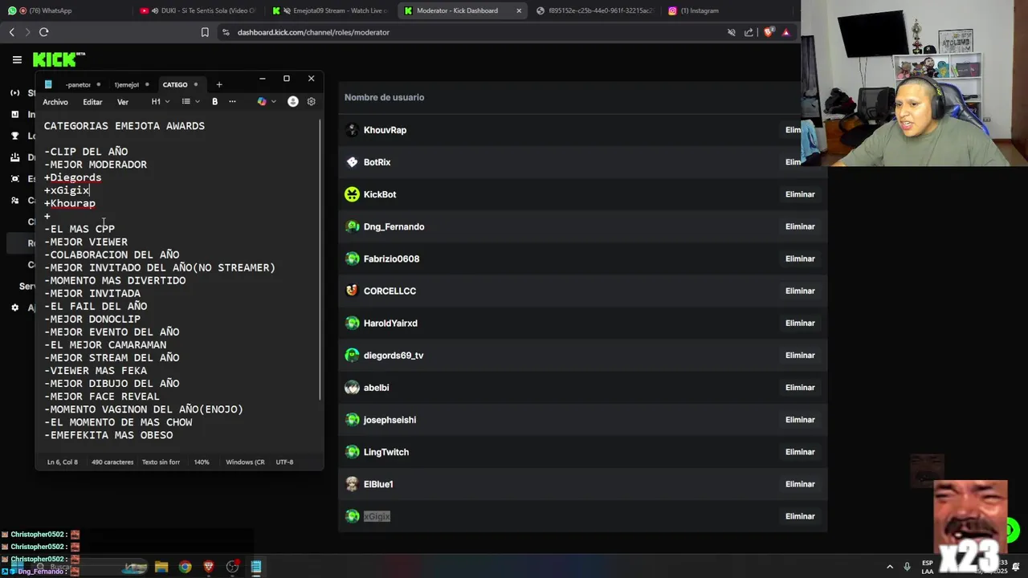The width and height of the screenshot is (1028, 578).
Task: Click Texto sin formato in status bar
Action: (161, 462)
